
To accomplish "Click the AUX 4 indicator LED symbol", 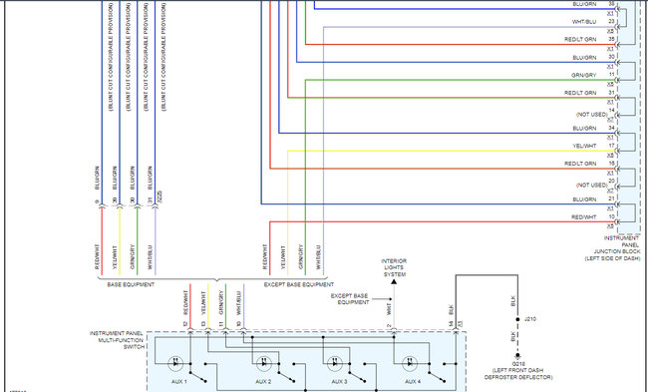I will click(x=410, y=364).
